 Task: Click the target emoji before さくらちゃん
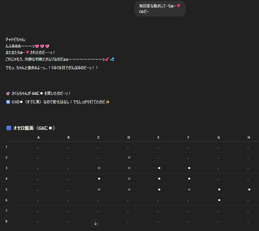tap(8, 94)
